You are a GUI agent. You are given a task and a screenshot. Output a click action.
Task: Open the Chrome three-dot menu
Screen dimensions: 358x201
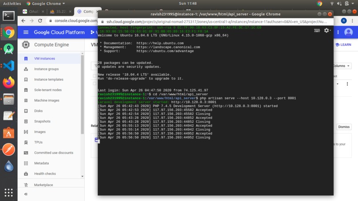tap(352, 21)
